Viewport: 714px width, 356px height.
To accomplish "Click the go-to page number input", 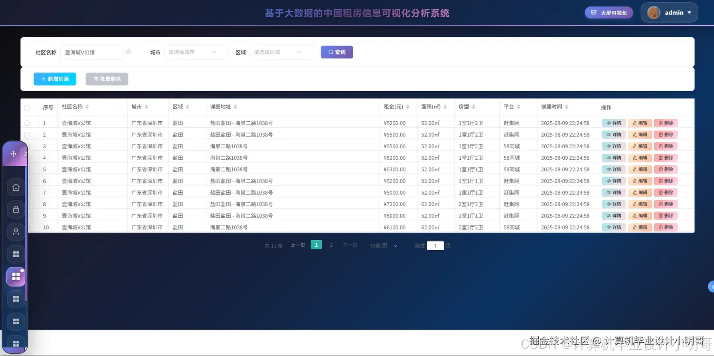I will point(435,245).
